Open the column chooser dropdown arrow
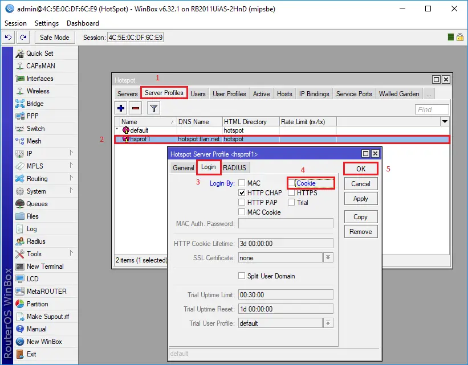This screenshot has width=468, height=365. click(445, 121)
